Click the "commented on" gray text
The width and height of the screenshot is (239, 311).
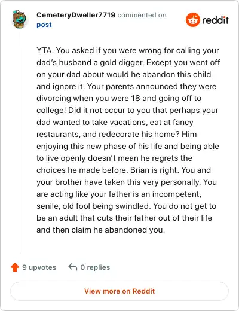coord(142,15)
